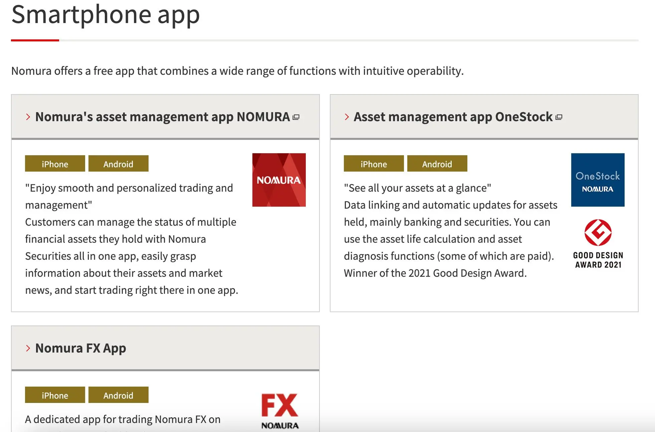Click red chevron before Nomura's asset management app
Image resolution: width=655 pixels, height=432 pixels.
tap(28, 117)
